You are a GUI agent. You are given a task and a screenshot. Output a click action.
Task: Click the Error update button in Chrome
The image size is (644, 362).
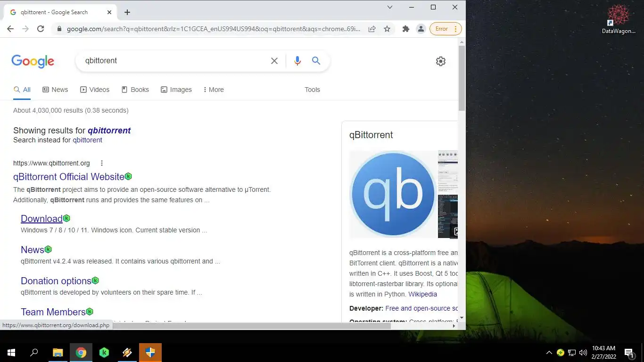click(x=446, y=29)
